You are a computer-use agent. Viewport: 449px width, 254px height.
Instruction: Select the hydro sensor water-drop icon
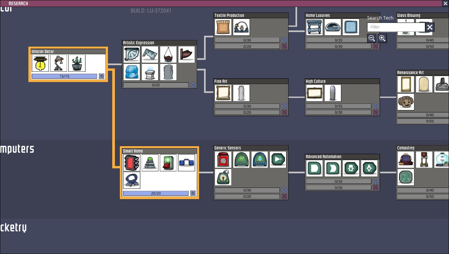coord(259,160)
